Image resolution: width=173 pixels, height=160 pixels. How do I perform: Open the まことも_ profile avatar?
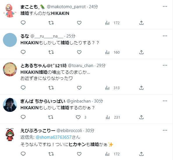[x=10, y=10]
